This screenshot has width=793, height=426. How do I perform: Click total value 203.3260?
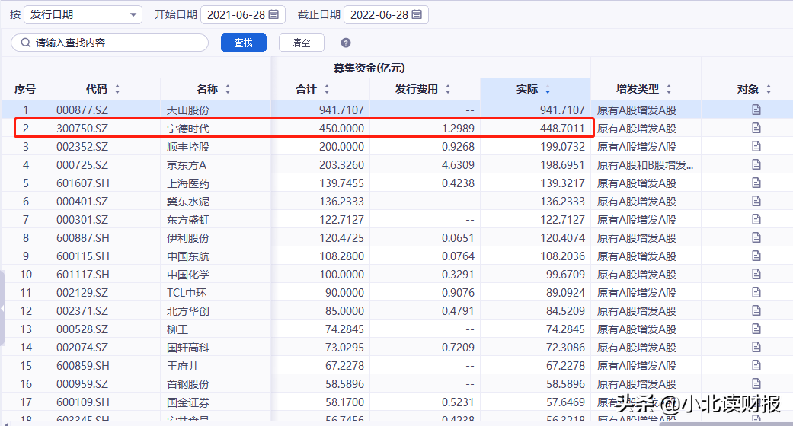click(341, 165)
